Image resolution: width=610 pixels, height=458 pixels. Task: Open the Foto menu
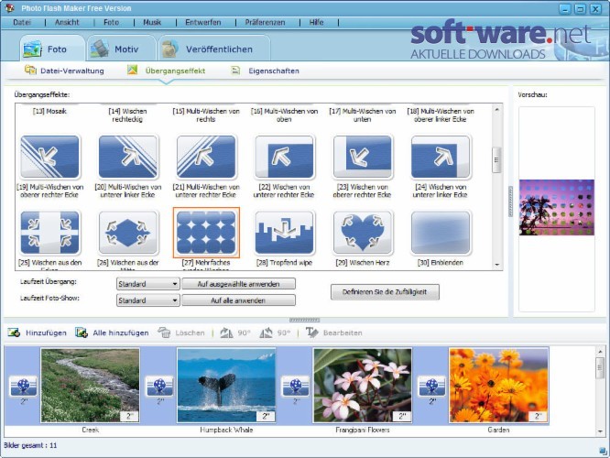(x=111, y=23)
